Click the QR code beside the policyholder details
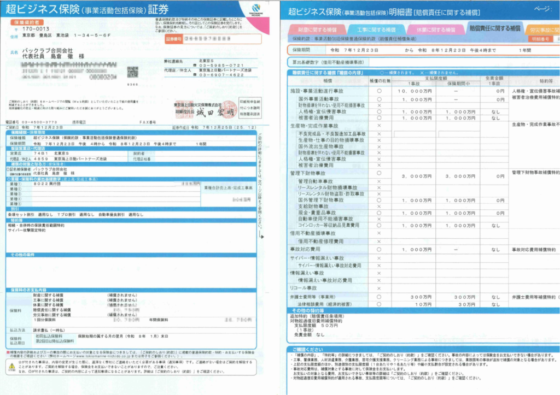The width and height of the screenshot is (560, 395). [132, 72]
